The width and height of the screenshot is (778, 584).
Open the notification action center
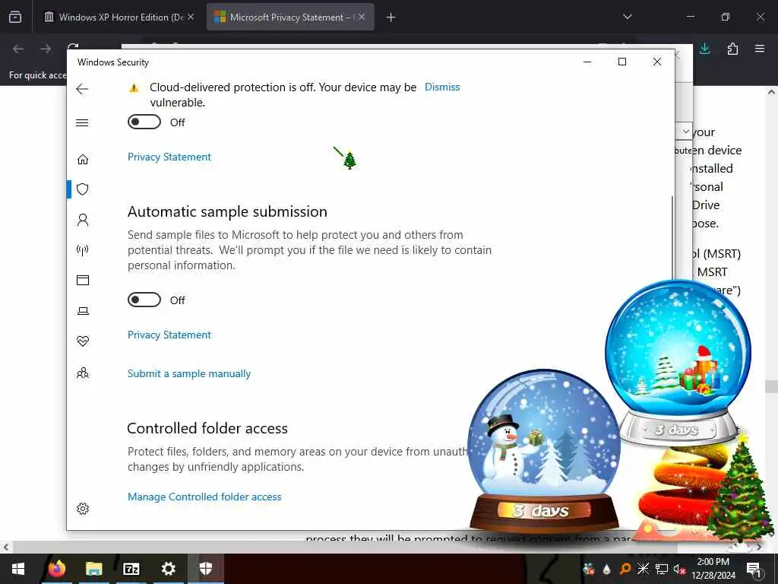(754, 569)
